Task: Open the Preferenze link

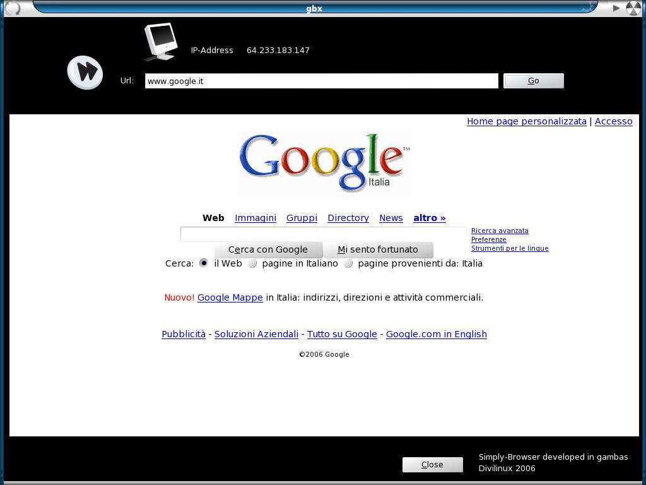Action: point(489,239)
